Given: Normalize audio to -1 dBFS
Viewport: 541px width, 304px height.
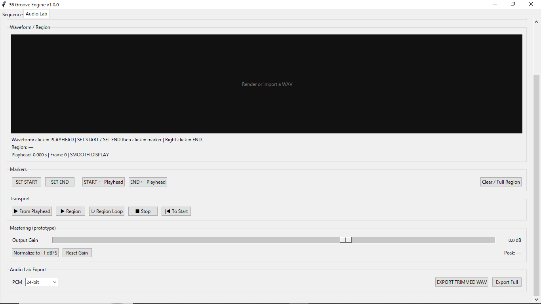Looking at the screenshot, I should point(35,253).
